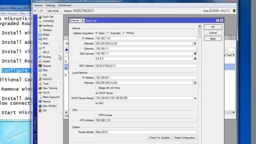Open the Ethernet mode dropdown
The height and width of the screenshot is (144, 256).
[x=83, y=20]
